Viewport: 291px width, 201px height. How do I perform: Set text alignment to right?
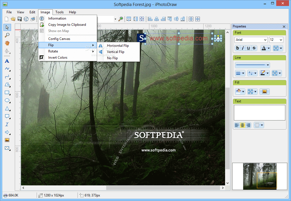point(248,125)
